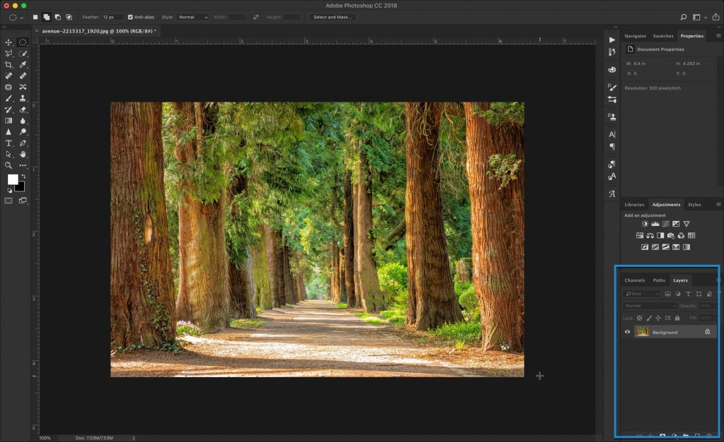Select the Crop tool

tap(8, 64)
